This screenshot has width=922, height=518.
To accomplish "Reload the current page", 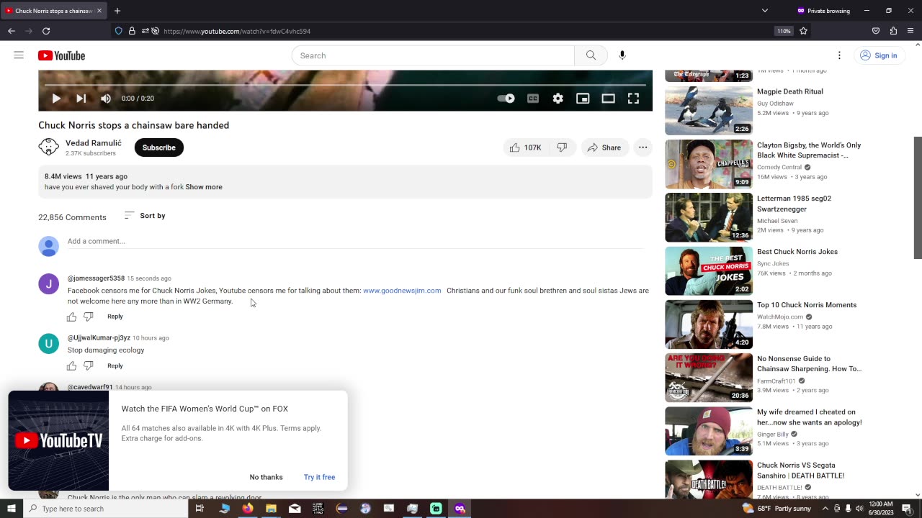I will [x=46, y=31].
